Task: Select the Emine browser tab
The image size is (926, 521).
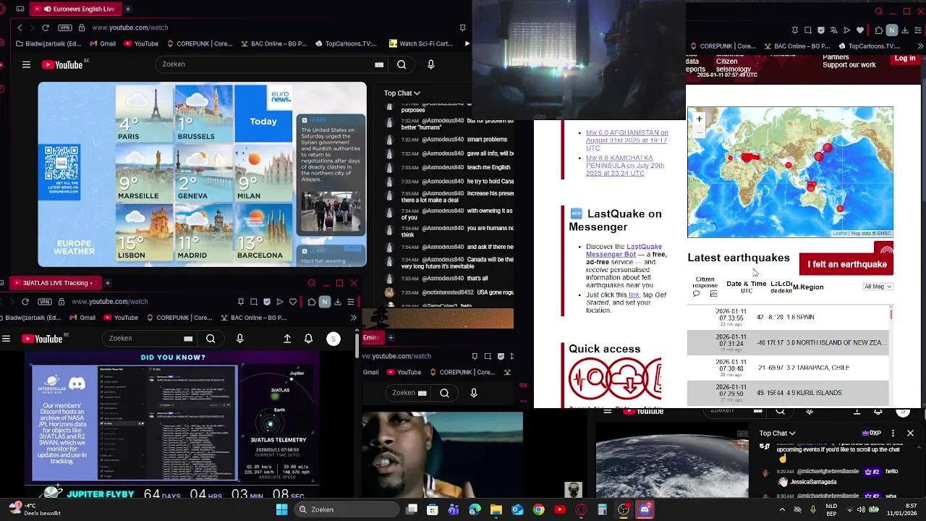Action: (x=372, y=337)
